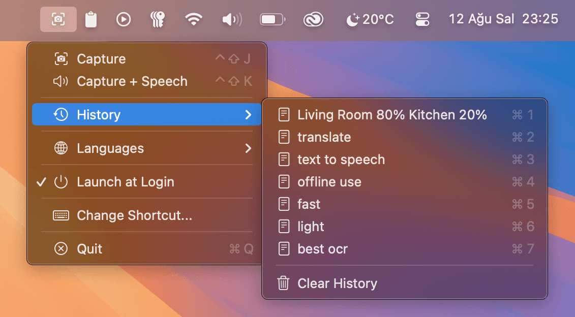Open the Wi-Fi status menu
This screenshot has width=575, height=317.
(193, 19)
